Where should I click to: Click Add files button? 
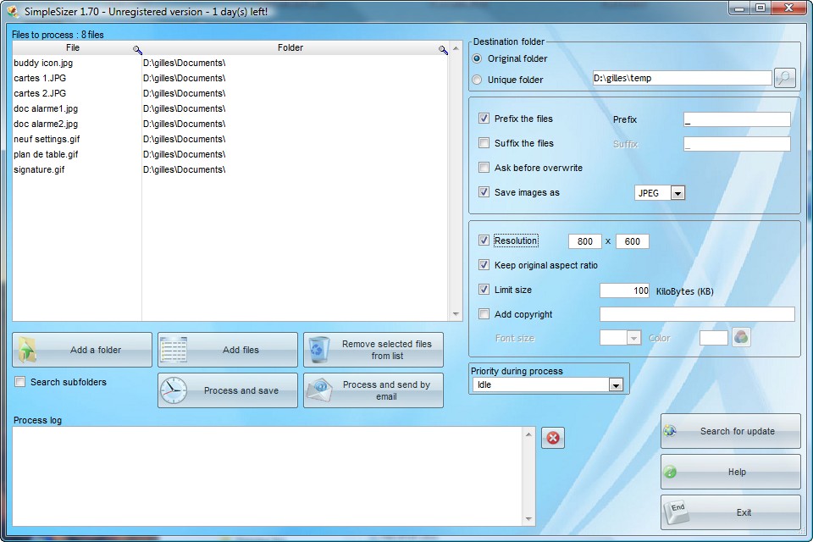click(x=228, y=350)
